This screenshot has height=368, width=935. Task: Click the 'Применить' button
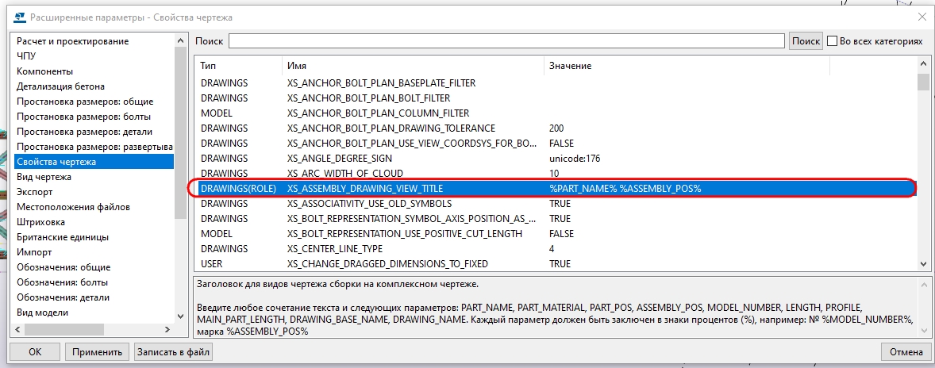tap(97, 351)
